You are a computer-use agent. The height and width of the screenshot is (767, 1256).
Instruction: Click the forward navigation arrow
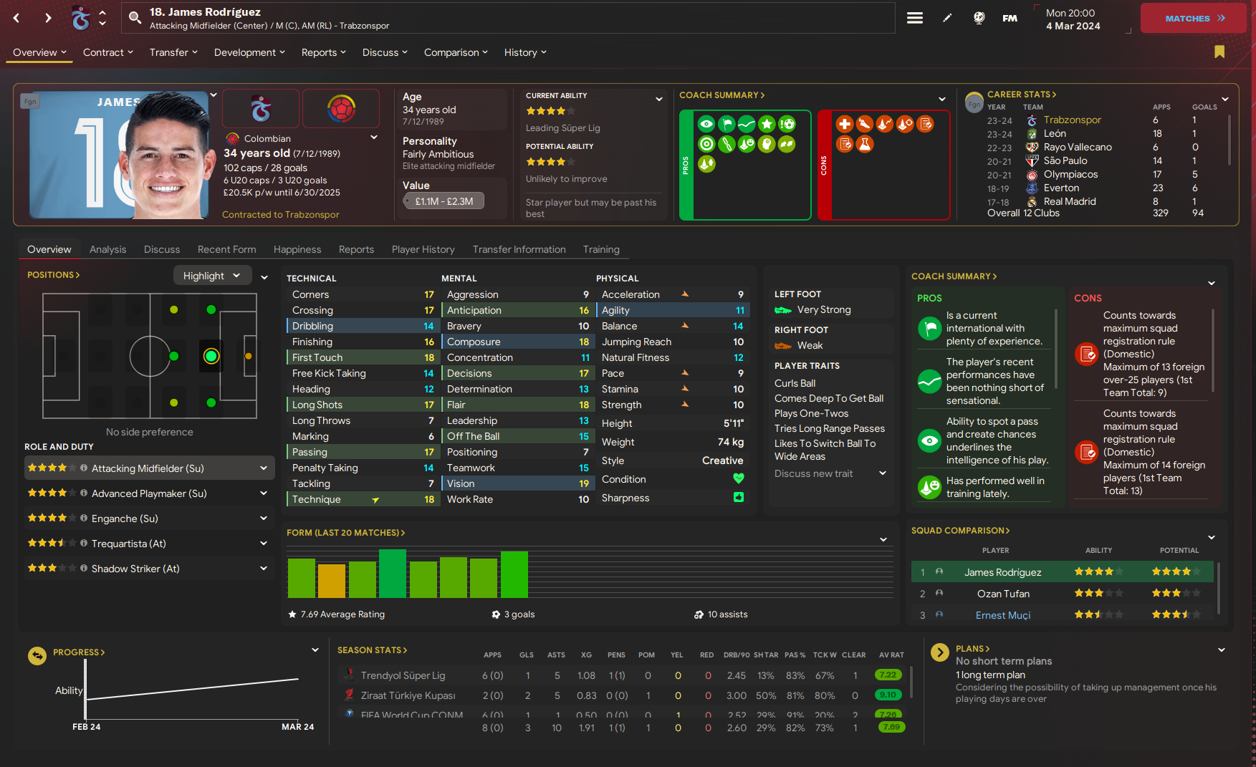48,18
